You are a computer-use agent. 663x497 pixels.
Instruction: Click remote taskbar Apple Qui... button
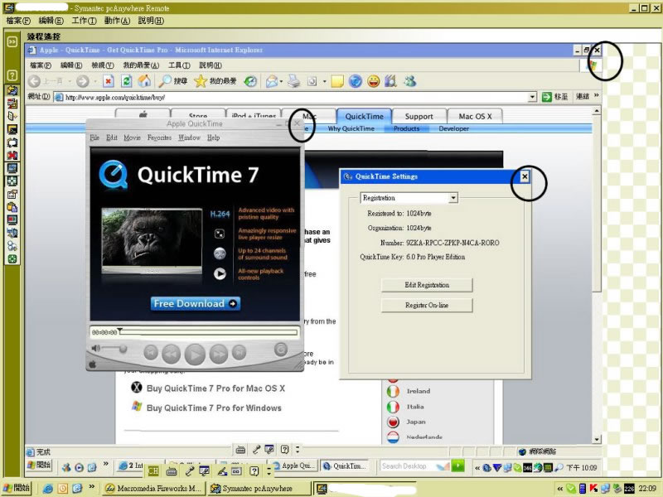(293, 466)
